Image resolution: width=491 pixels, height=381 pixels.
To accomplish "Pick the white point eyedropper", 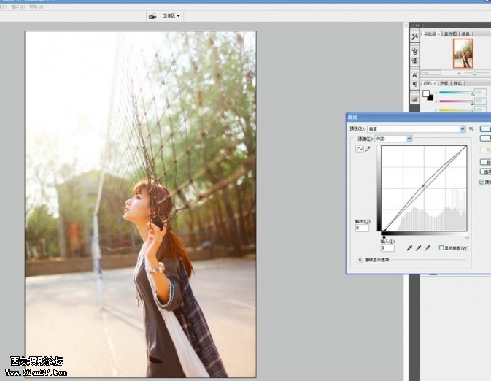I will click(x=427, y=248).
